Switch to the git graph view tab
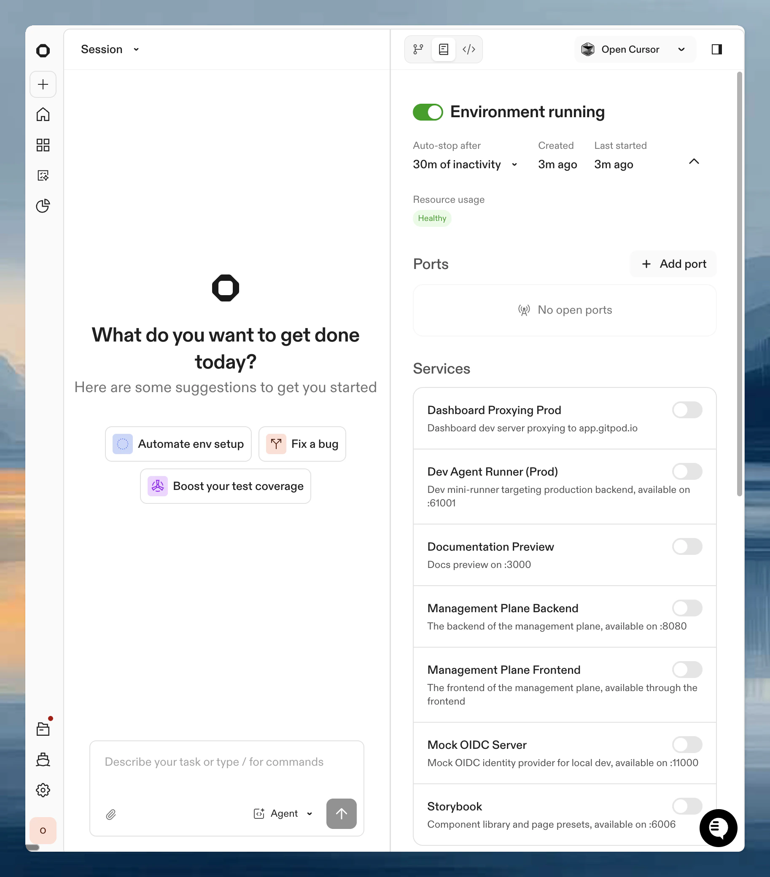770x877 pixels. click(417, 49)
